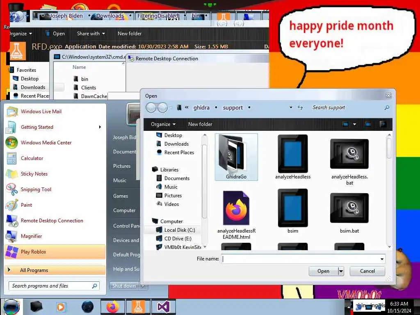Open the GhidraGo folder in Open dialog
420x315 pixels.
click(236, 157)
